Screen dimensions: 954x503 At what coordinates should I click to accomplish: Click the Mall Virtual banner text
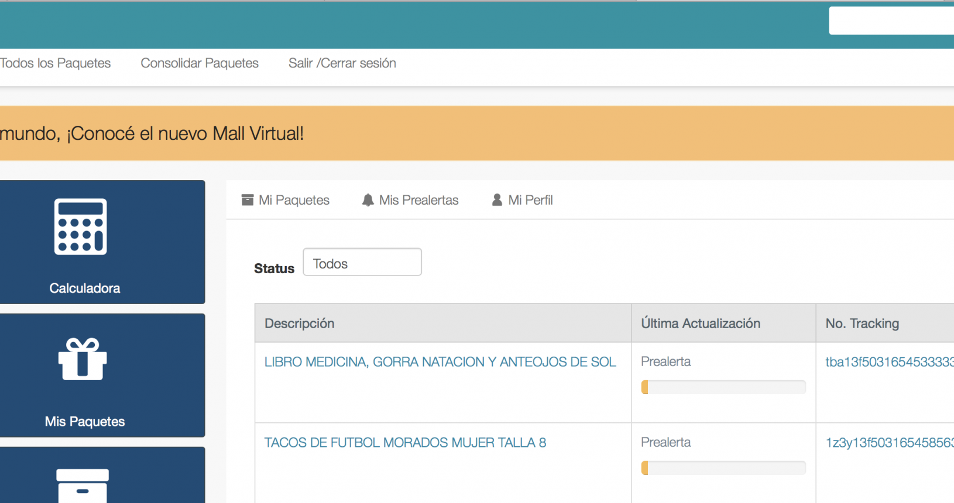pos(152,133)
